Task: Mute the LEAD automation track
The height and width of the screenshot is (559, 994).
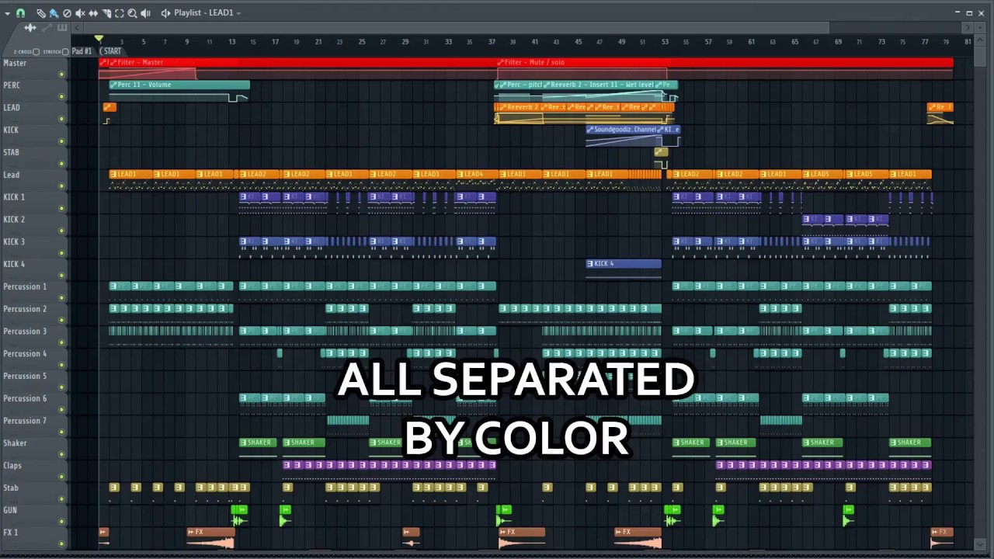Action: (61, 120)
